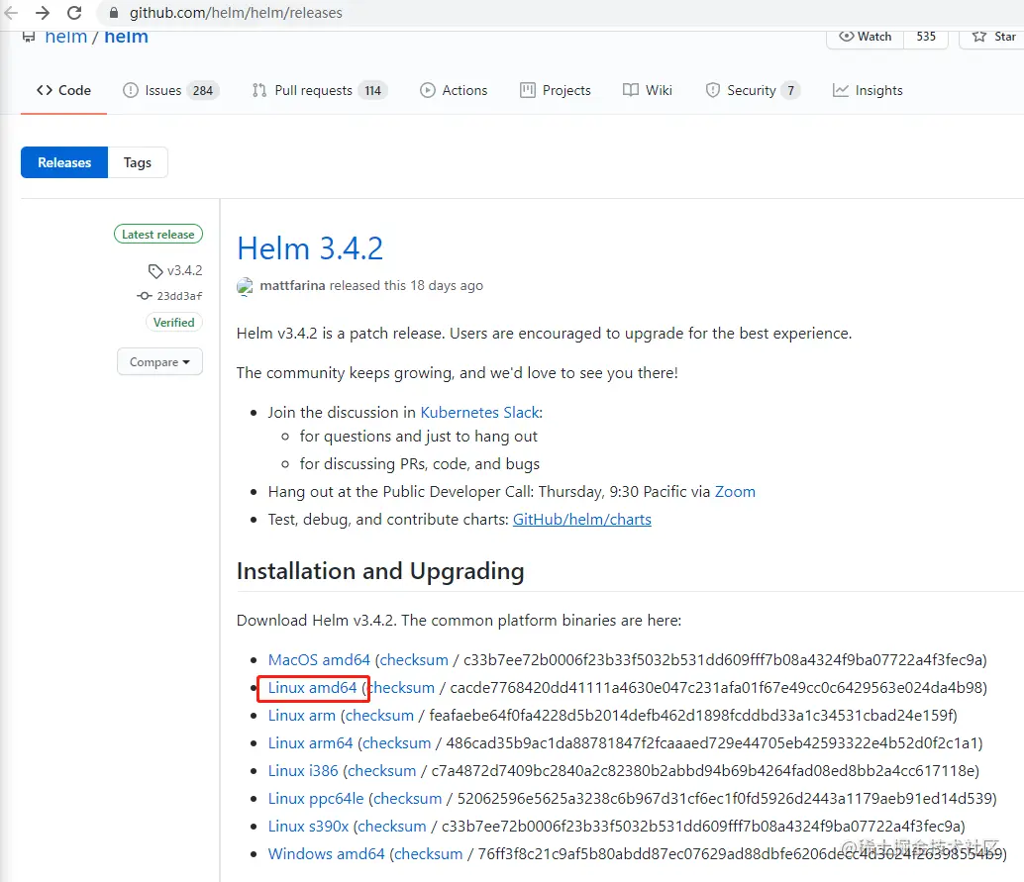Switch to the Tags view
This screenshot has width=1024, height=882.
click(x=137, y=162)
